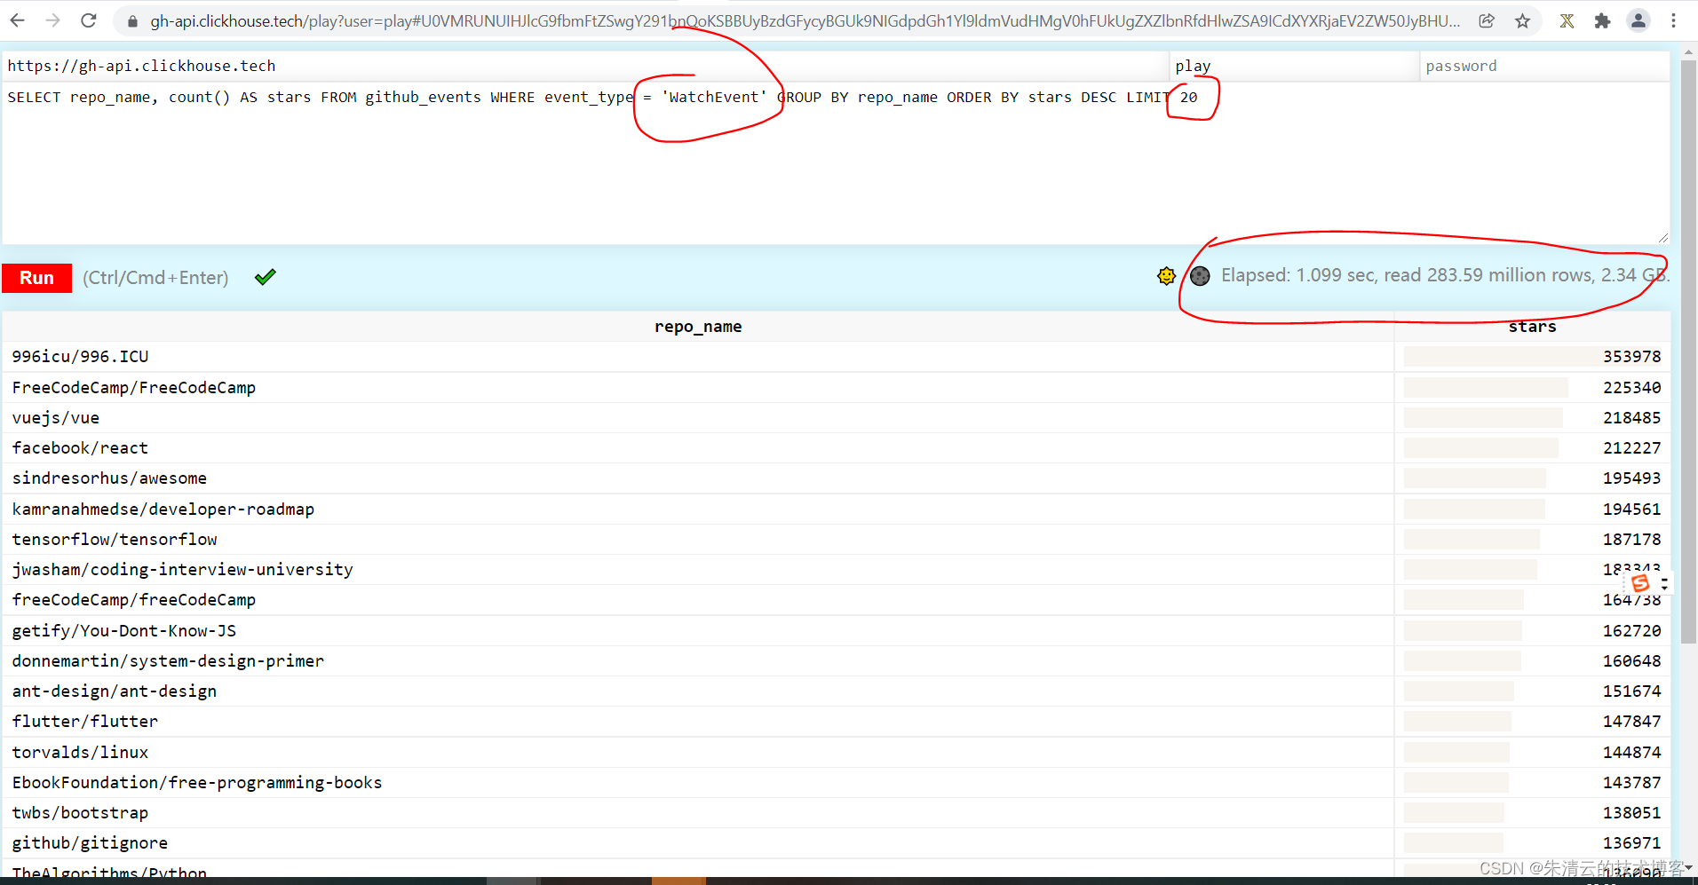Focus the user field containing play
Viewport: 1698px width, 885px height.
coord(1294,66)
